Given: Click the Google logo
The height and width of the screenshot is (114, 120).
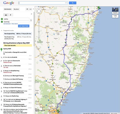Looking at the screenshot, I should point(9,3).
